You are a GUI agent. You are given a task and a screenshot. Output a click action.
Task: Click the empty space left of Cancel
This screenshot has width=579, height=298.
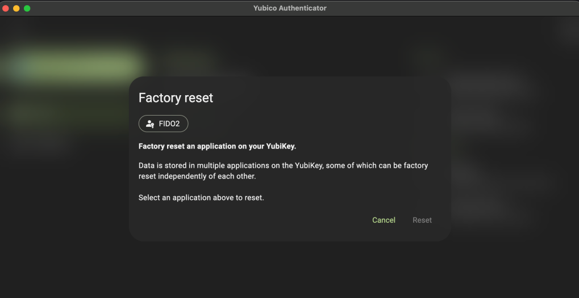point(256,220)
